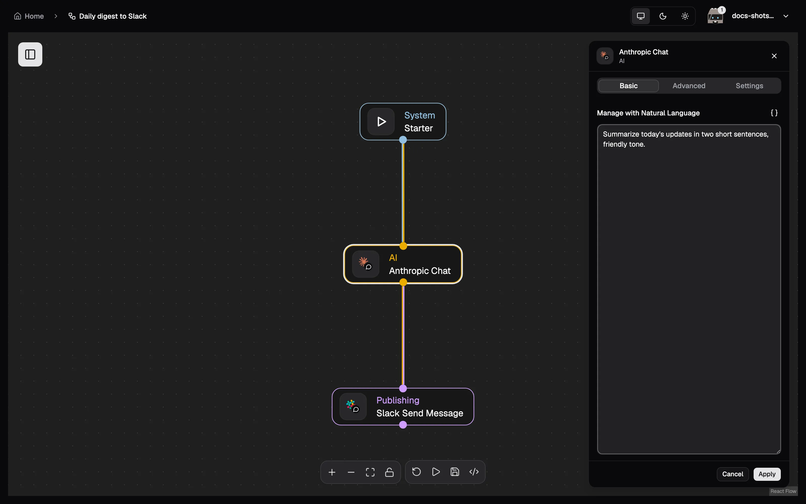Click the React Flow attribution link

pos(783,491)
